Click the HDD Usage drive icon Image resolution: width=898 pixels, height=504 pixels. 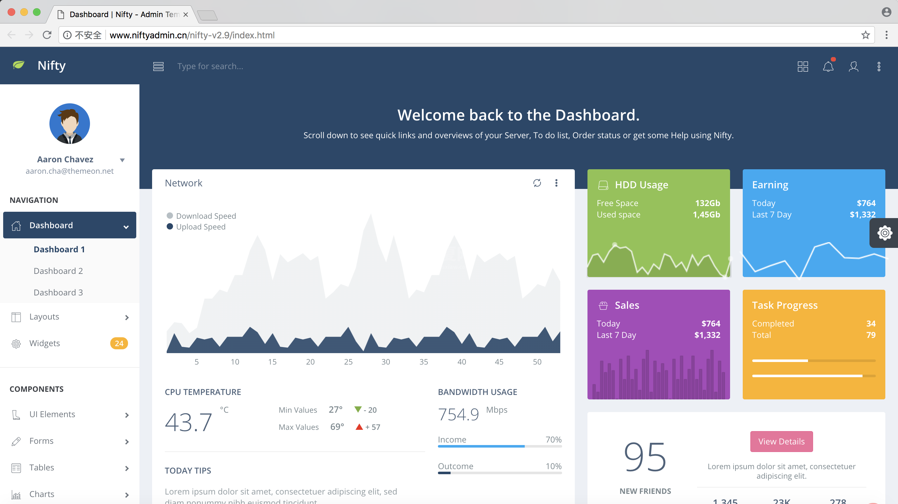pos(603,185)
